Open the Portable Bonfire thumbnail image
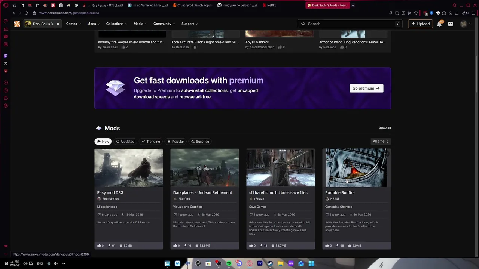Image resolution: width=479 pixels, height=269 pixels. pos(357,168)
